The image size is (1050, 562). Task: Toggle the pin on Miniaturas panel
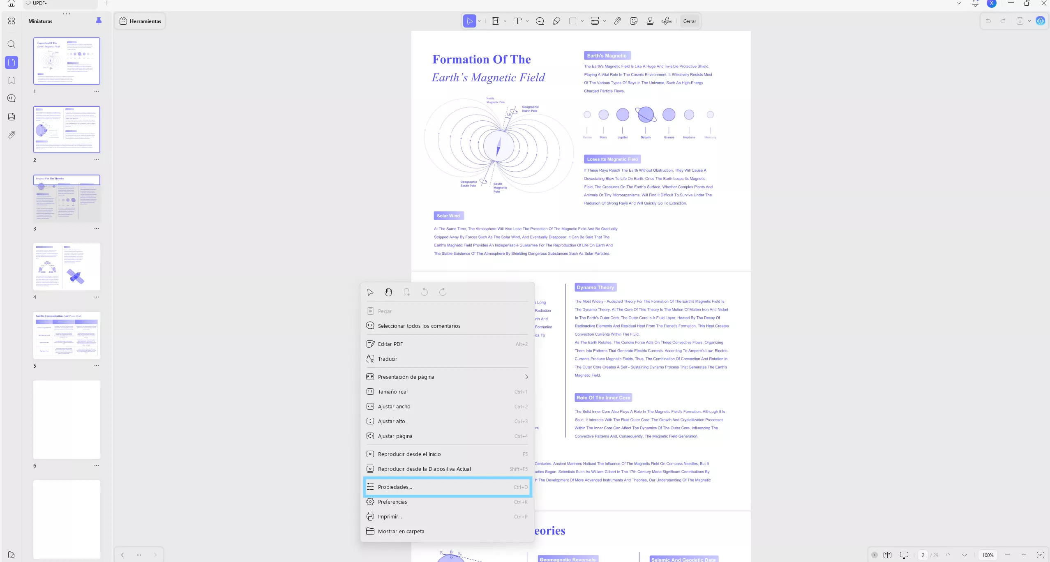pos(99,21)
